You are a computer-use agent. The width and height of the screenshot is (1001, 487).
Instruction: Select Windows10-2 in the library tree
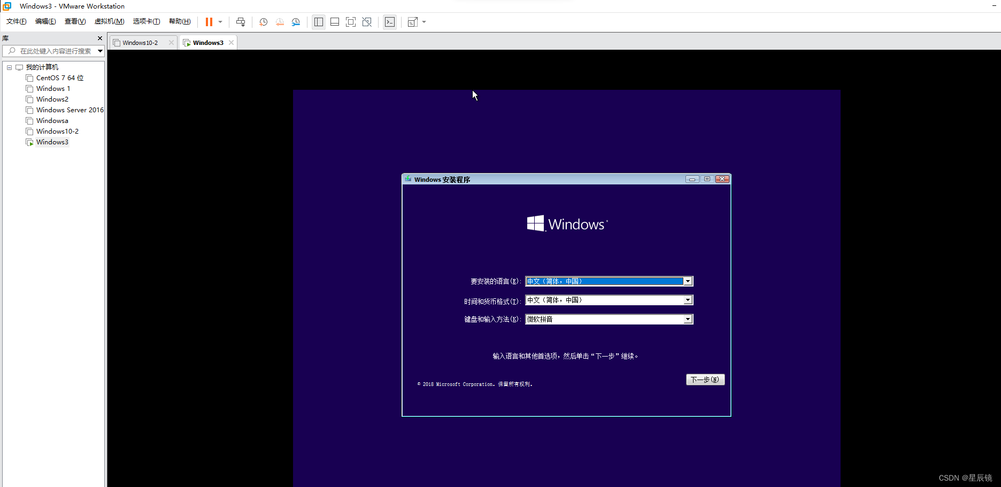tap(57, 132)
